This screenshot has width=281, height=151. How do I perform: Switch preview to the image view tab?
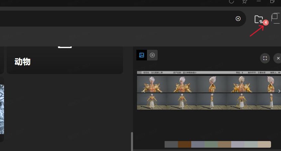[142, 55]
